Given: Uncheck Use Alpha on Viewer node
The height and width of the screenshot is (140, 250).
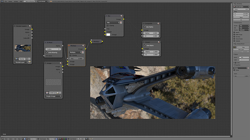Looking at the screenshot, I should click(145, 45).
